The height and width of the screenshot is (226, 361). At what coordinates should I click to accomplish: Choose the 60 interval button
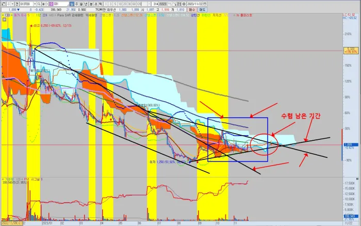pyautogui.click(x=134, y=4)
